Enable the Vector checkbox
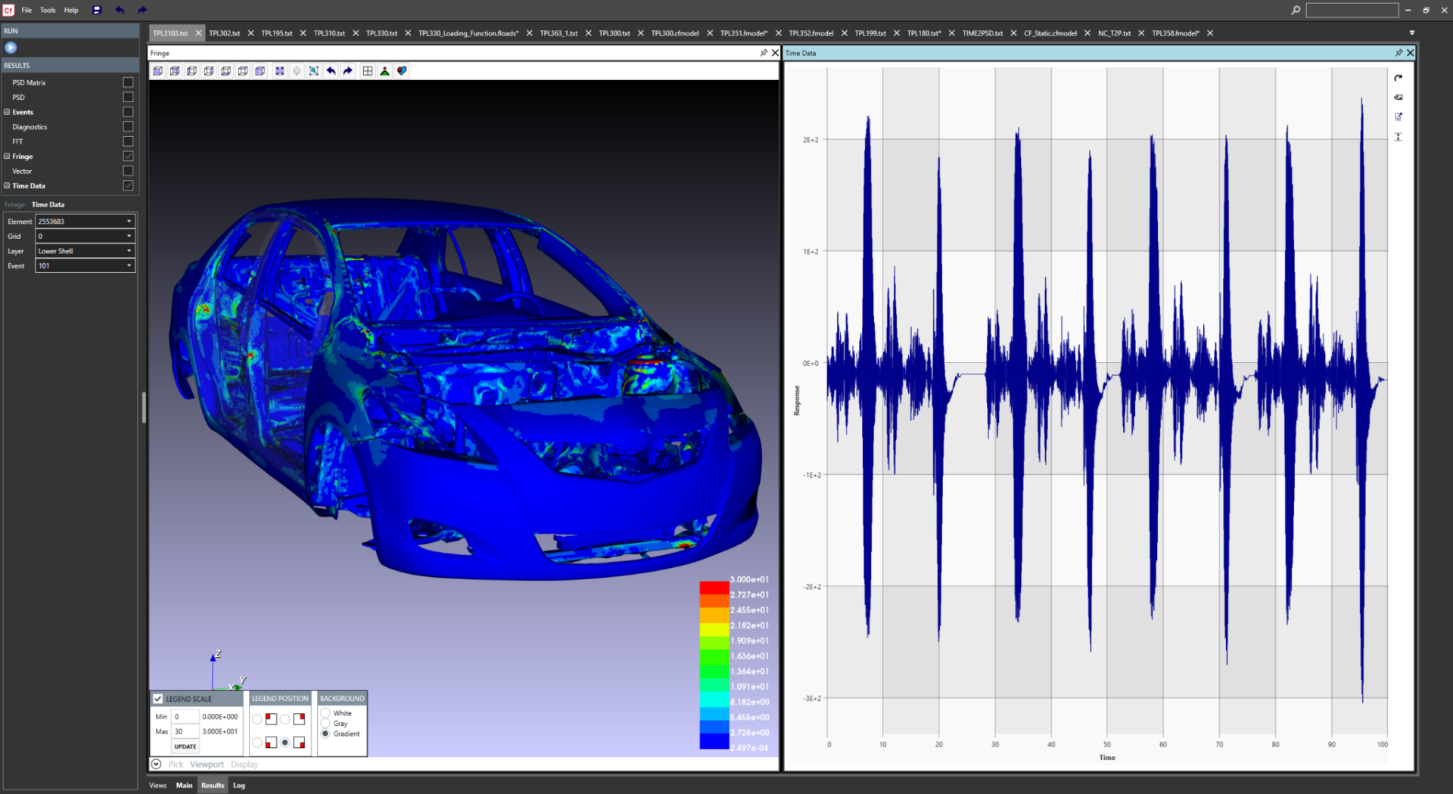The image size is (1453, 794). [x=128, y=171]
